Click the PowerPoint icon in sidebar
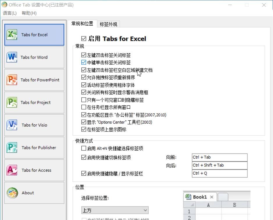The width and height of the screenshot is (273, 220). (x=12, y=80)
